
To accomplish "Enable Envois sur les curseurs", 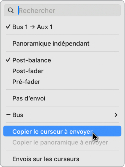I will point(62,159).
